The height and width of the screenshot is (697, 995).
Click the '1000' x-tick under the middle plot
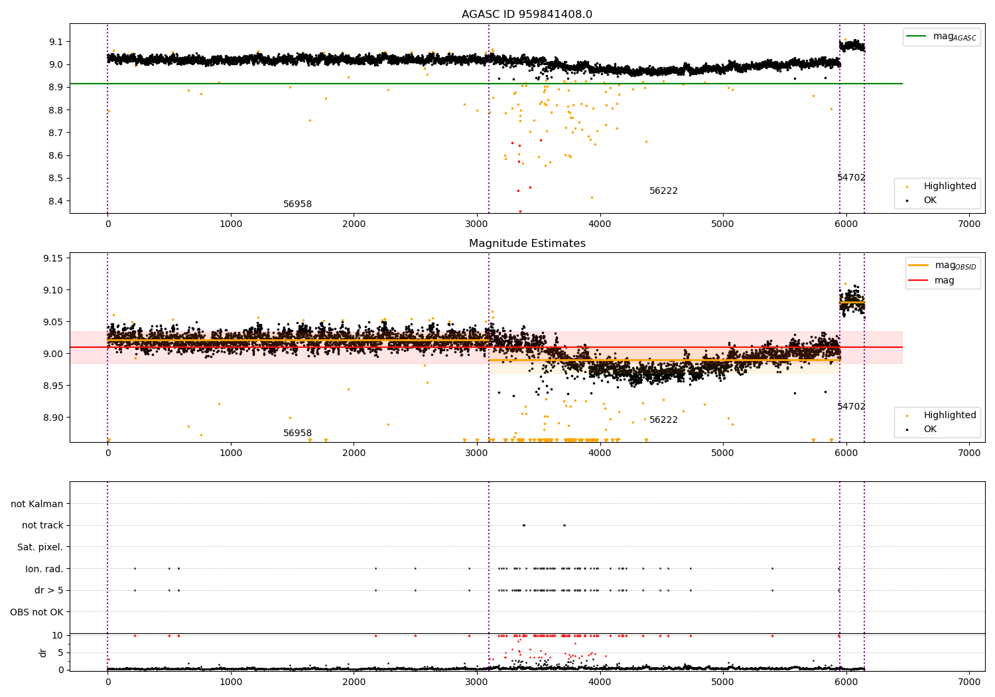click(x=231, y=453)
